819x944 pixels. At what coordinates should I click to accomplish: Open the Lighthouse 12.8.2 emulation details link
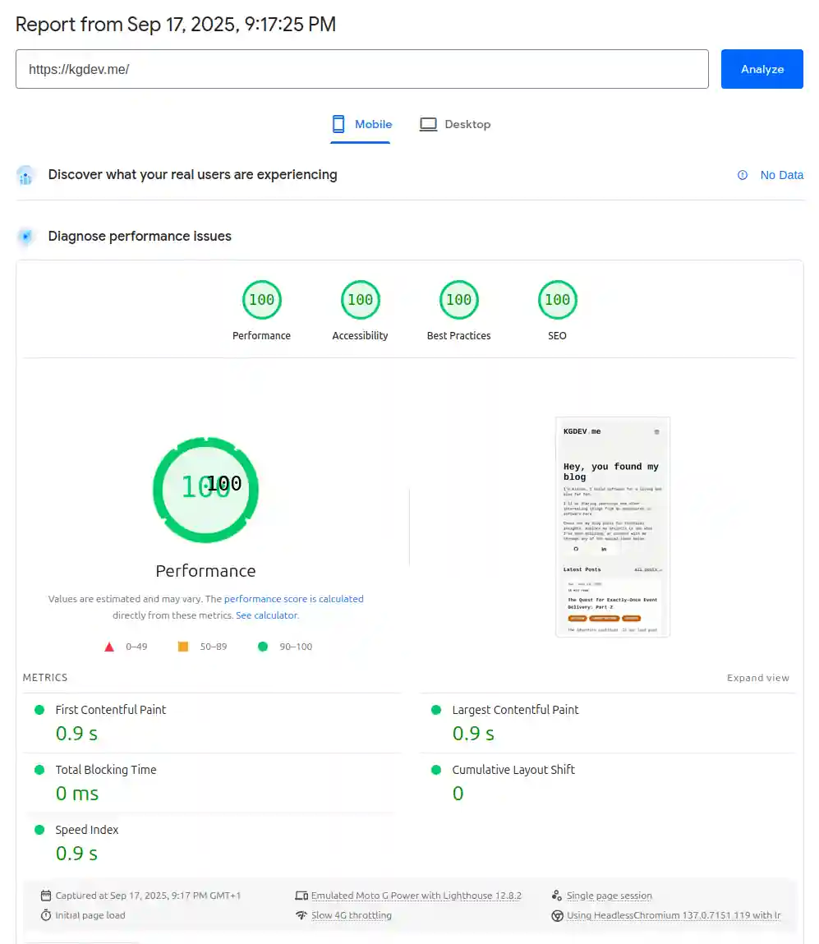(416, 896)
